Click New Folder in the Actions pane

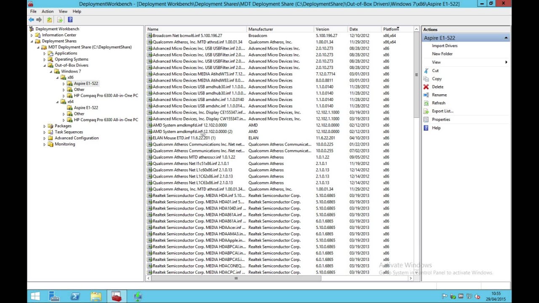[x=442, y=54]
